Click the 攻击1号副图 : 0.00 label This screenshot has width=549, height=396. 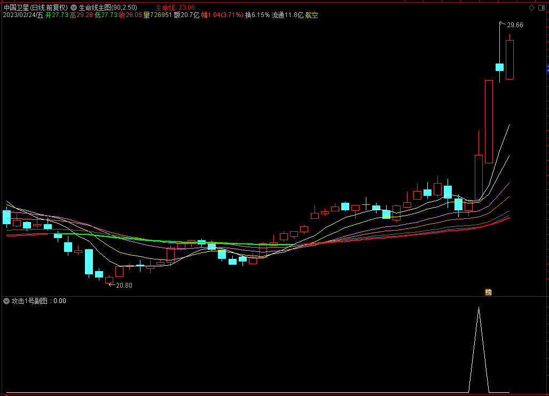[39, 301]
